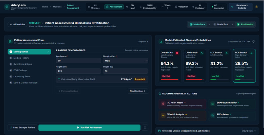
Task: Click Low Risk badge on RCA Branch
Action: (x=240, y=76)
